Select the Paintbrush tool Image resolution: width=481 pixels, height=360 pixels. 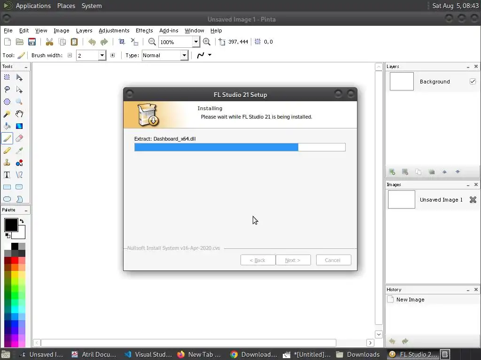7,138
